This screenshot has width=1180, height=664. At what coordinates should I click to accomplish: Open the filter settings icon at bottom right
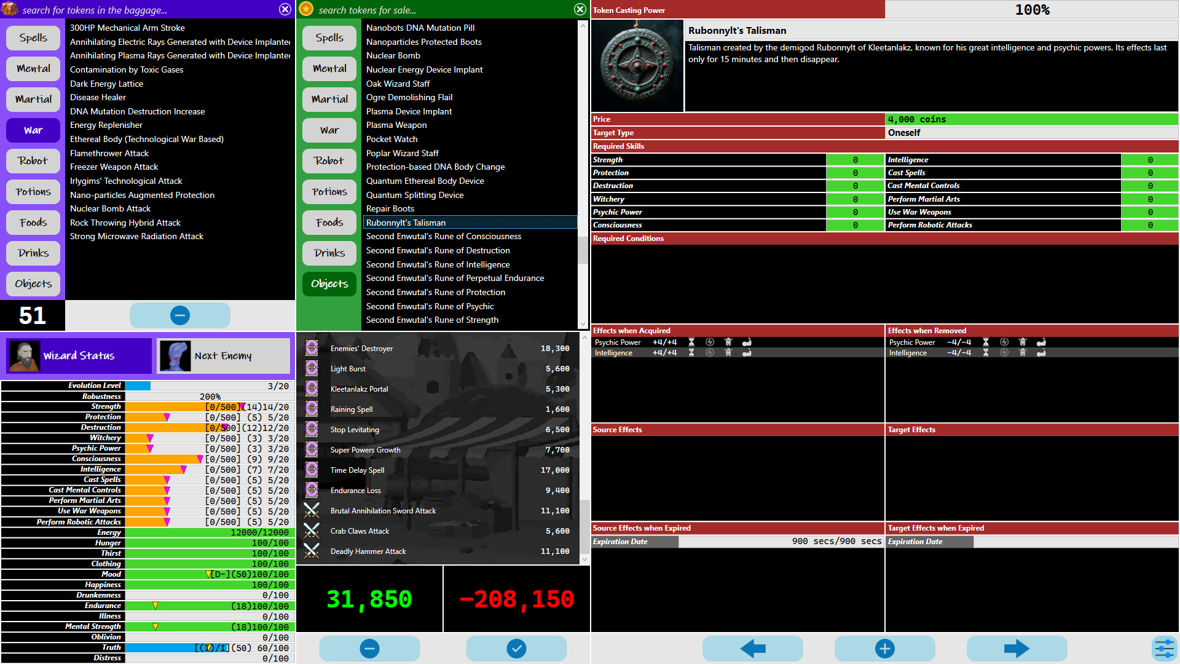click(x=1165, y=648)
